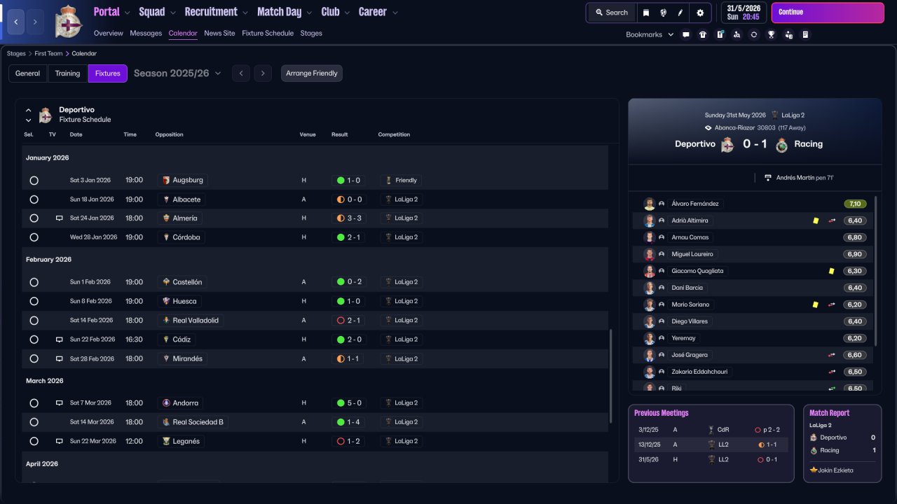Collapse the Deportivo fixture schedule up chevron
Image resolution: width=897 pixels, height=504 pixels.
(x=29, y=111)
